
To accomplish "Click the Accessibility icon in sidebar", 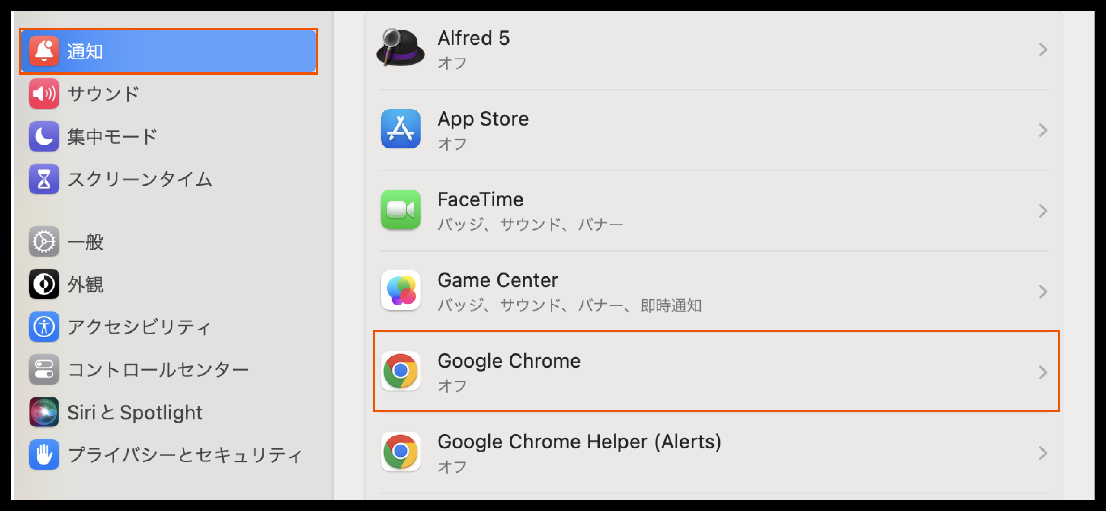I will (x=44, y=326).
